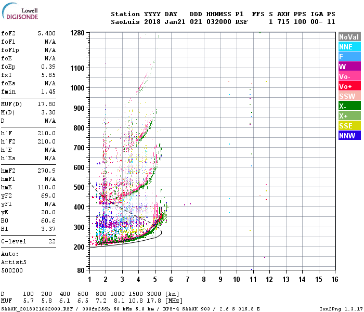The width and height of the screenshot is (364, 312).
Task: Click the h`F2 label
Action: [8, 141]
